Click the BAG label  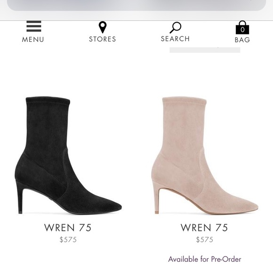(x=242, y=40)
